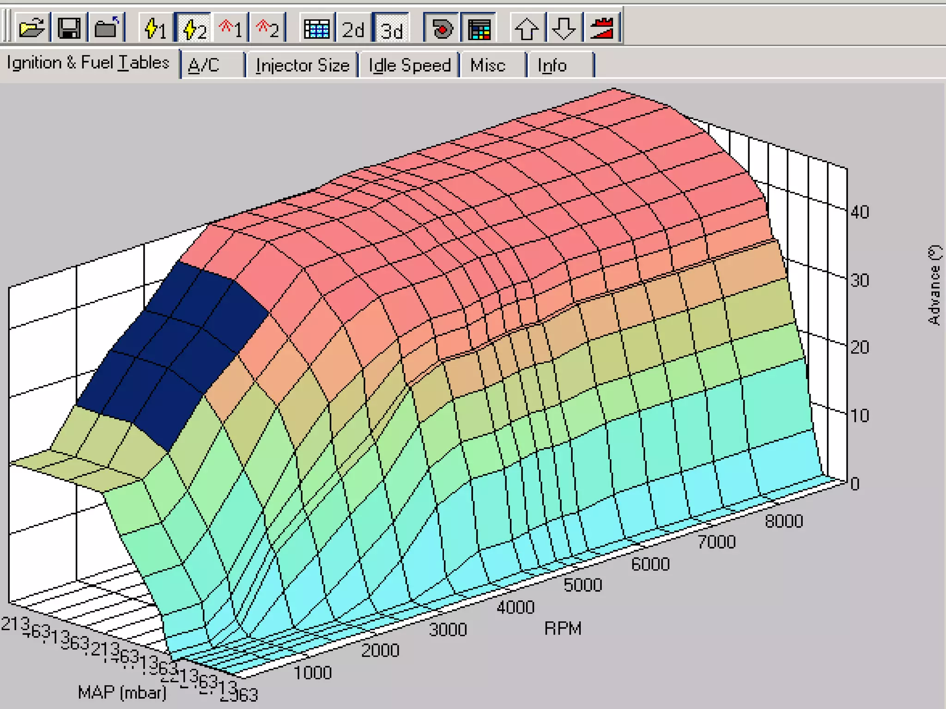
Task: Click the up arrow to increase values
Action: 527,29
